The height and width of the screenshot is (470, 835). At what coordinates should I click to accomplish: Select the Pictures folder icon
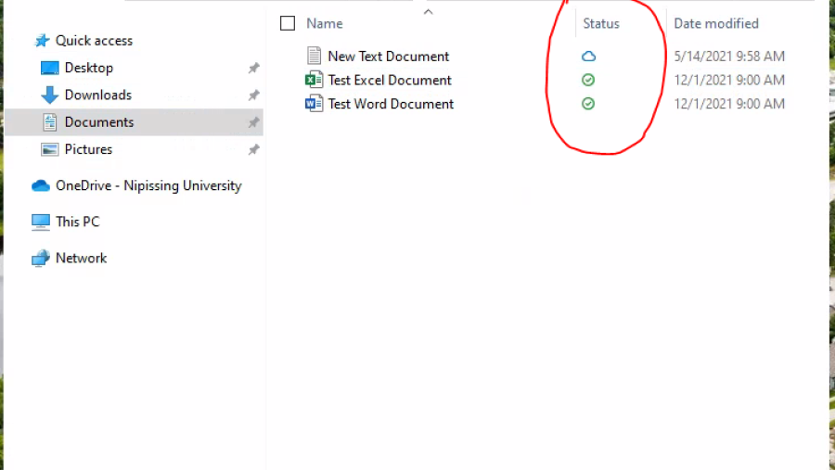point(50,149)
